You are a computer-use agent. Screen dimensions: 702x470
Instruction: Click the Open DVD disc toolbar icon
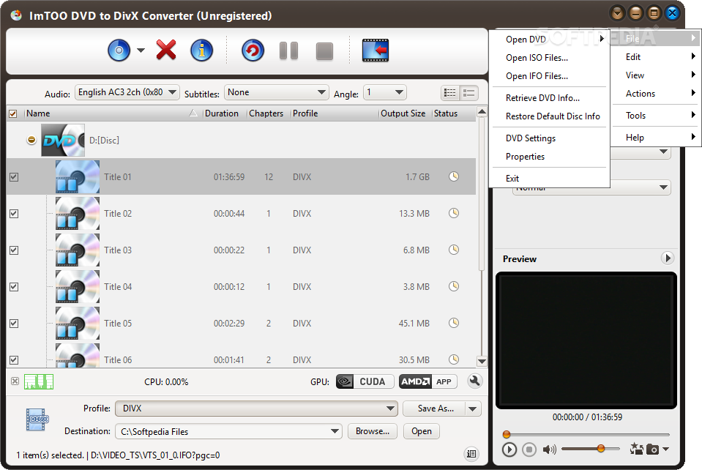(x=119, y=50)
